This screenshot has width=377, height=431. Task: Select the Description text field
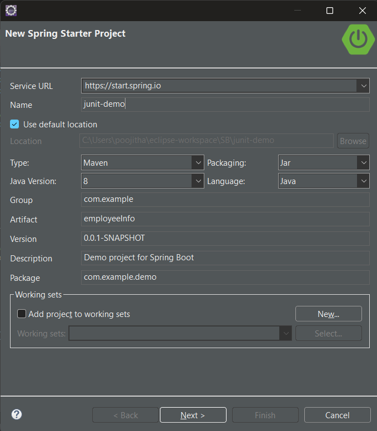point(225,258)
